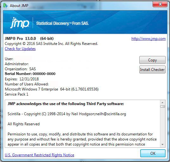
Task: Open the http://www.jmp.com link
Action: tap(148, 39)
